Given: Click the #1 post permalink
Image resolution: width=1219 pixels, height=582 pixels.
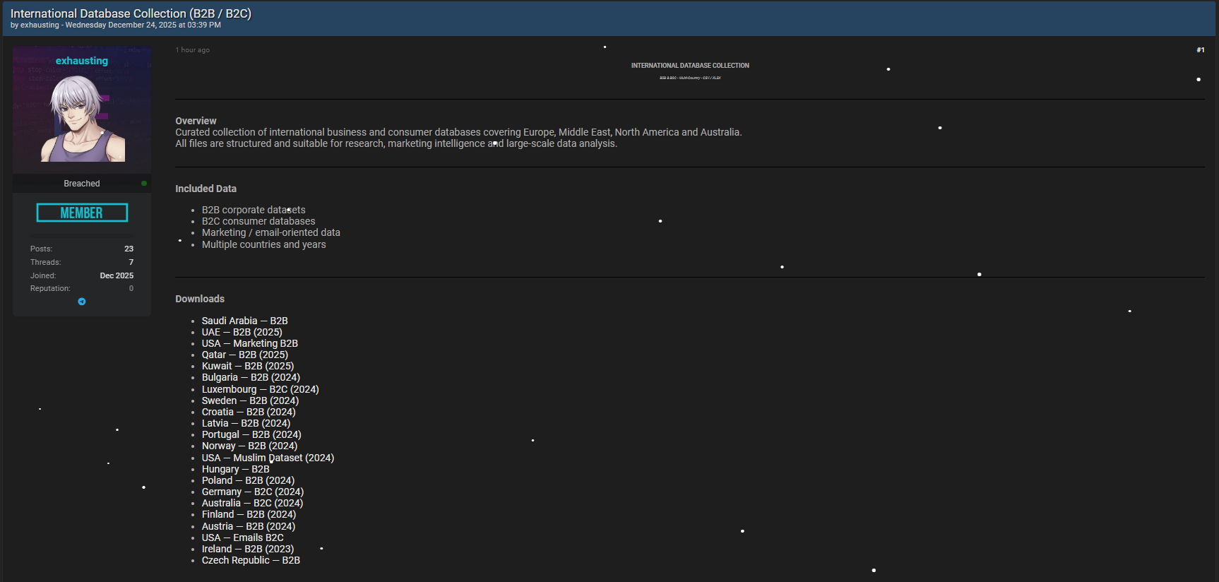Looking at the screenshot, I should (x=1200, y=50).
